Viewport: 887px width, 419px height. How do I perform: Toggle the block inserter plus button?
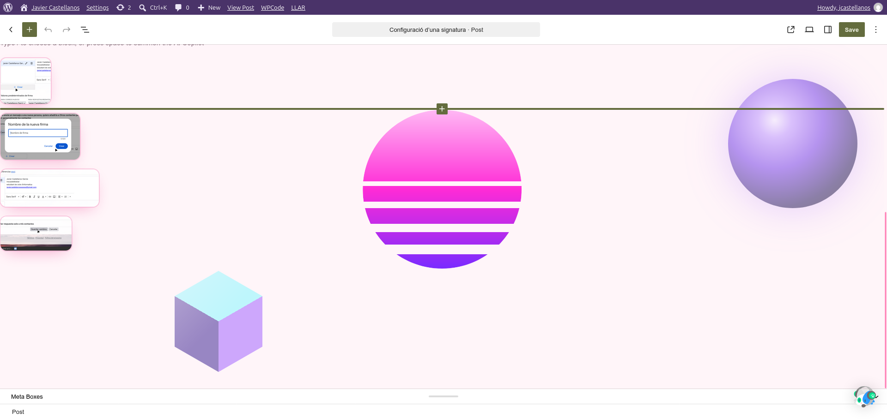coord(30,30)
